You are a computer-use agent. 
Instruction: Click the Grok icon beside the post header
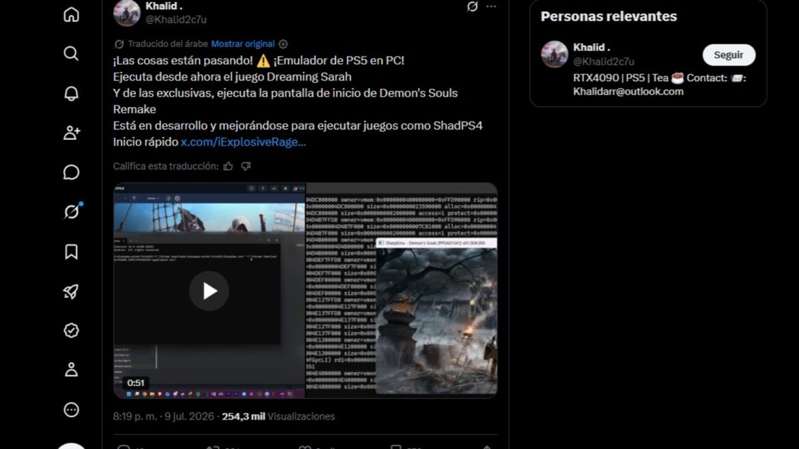pos(473,7)
